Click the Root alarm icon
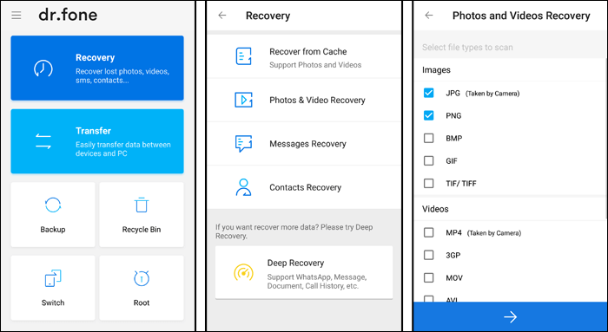 [141, 278]
